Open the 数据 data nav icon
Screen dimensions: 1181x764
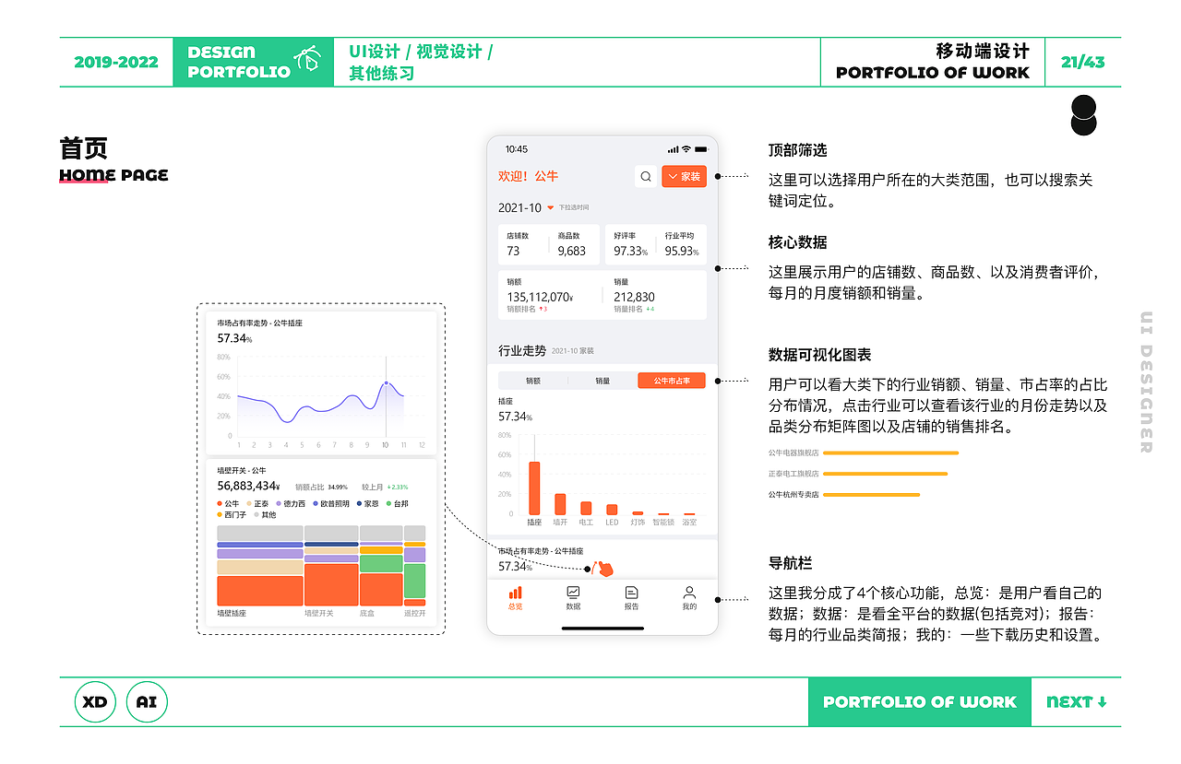[x=573, y=593]
